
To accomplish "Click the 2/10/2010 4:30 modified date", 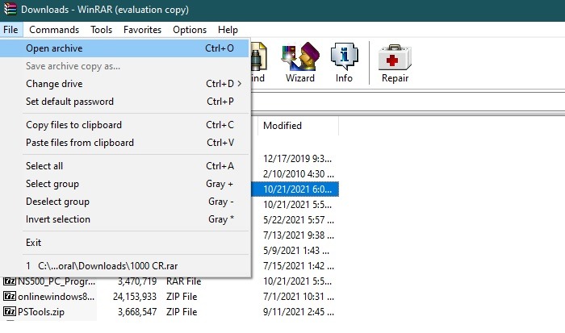I will coord(299,174).
